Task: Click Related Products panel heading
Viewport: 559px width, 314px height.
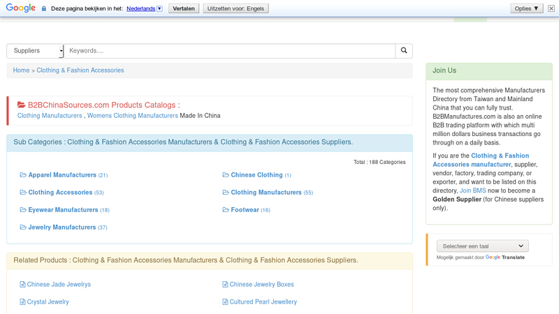Action: point(209,260)
